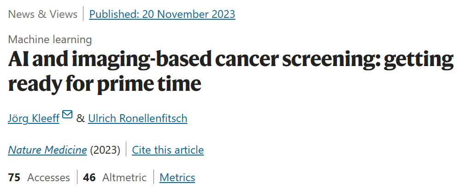Viewport: 465px width, 189px height.
Task: Click the Accesses label
Action: (x=49, y=178)
